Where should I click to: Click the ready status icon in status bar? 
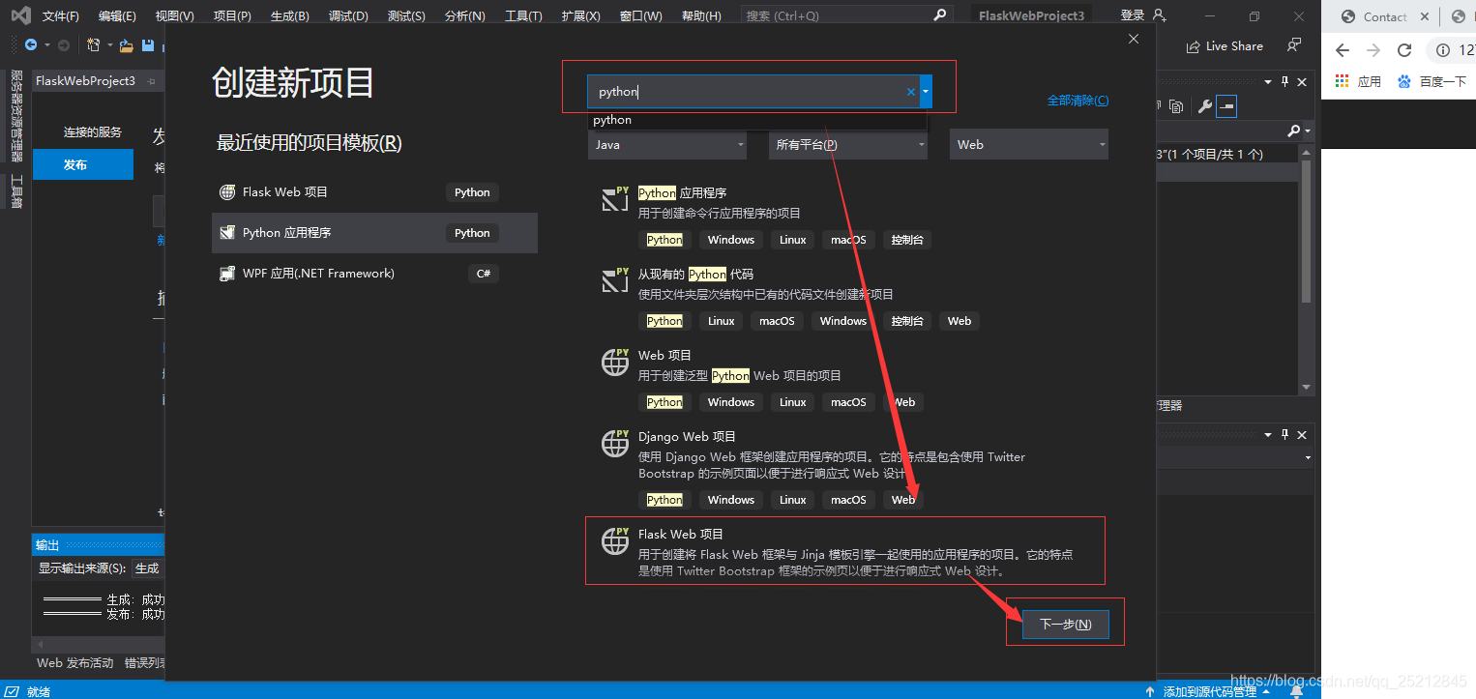(13, 691)
